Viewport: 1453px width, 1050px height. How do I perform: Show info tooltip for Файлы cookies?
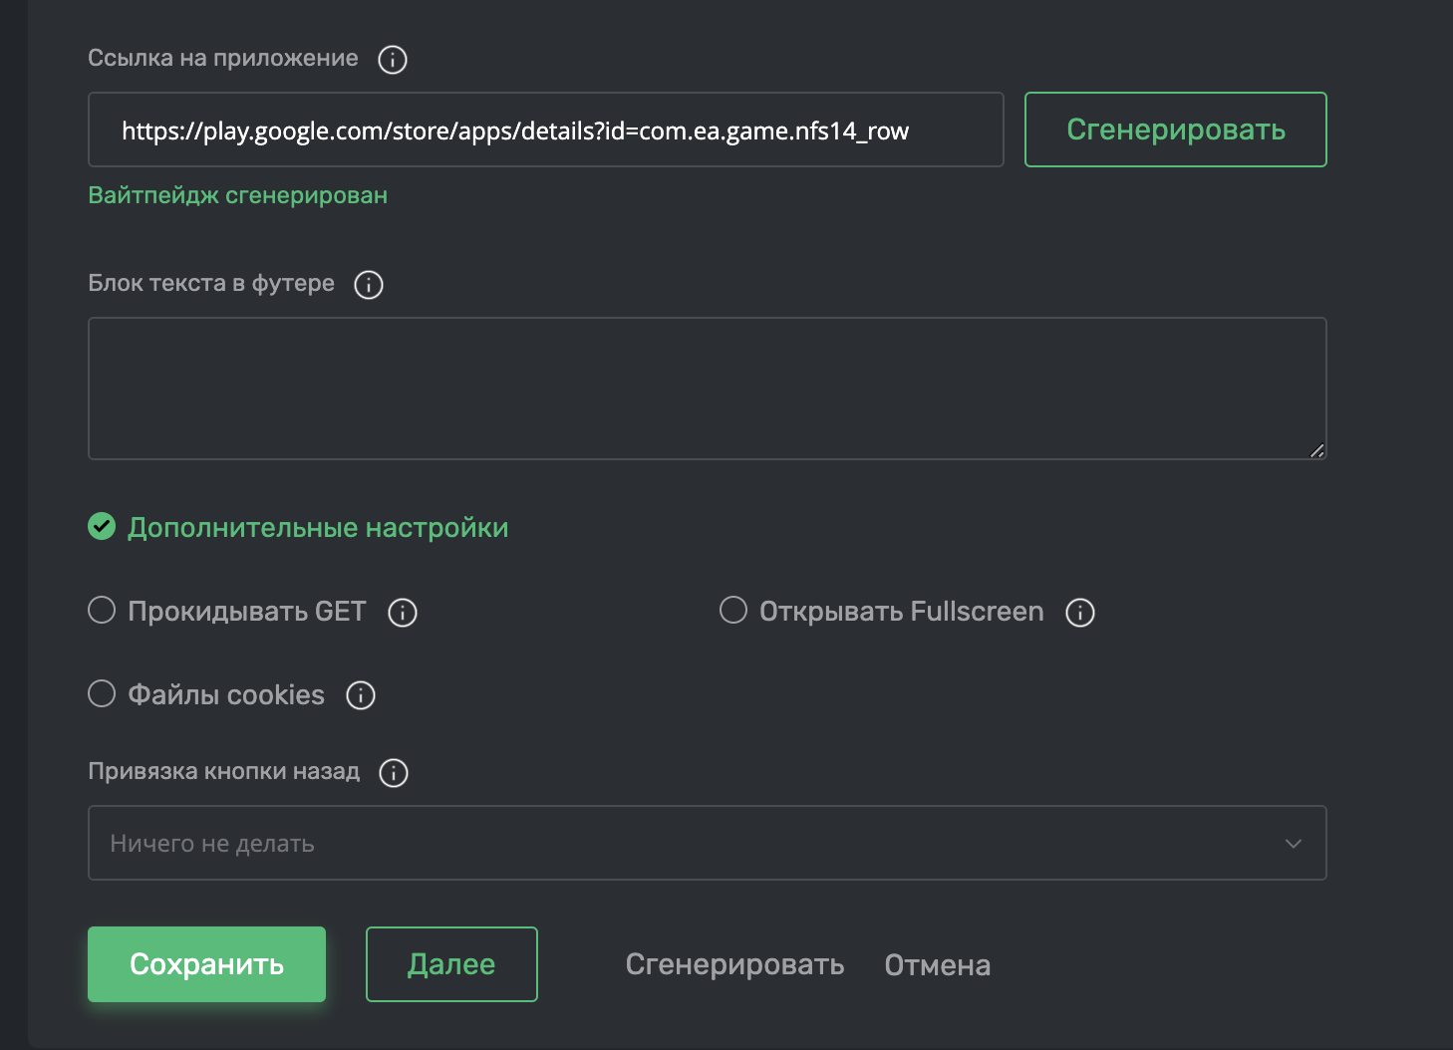pos(361,695)
